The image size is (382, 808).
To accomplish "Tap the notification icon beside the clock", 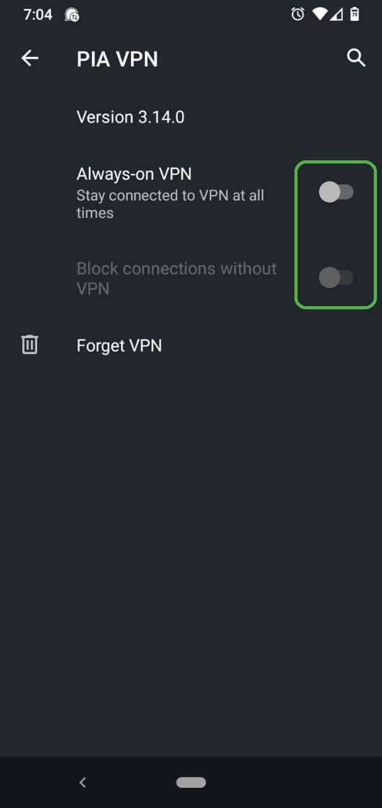I will (x=72, y=15).
